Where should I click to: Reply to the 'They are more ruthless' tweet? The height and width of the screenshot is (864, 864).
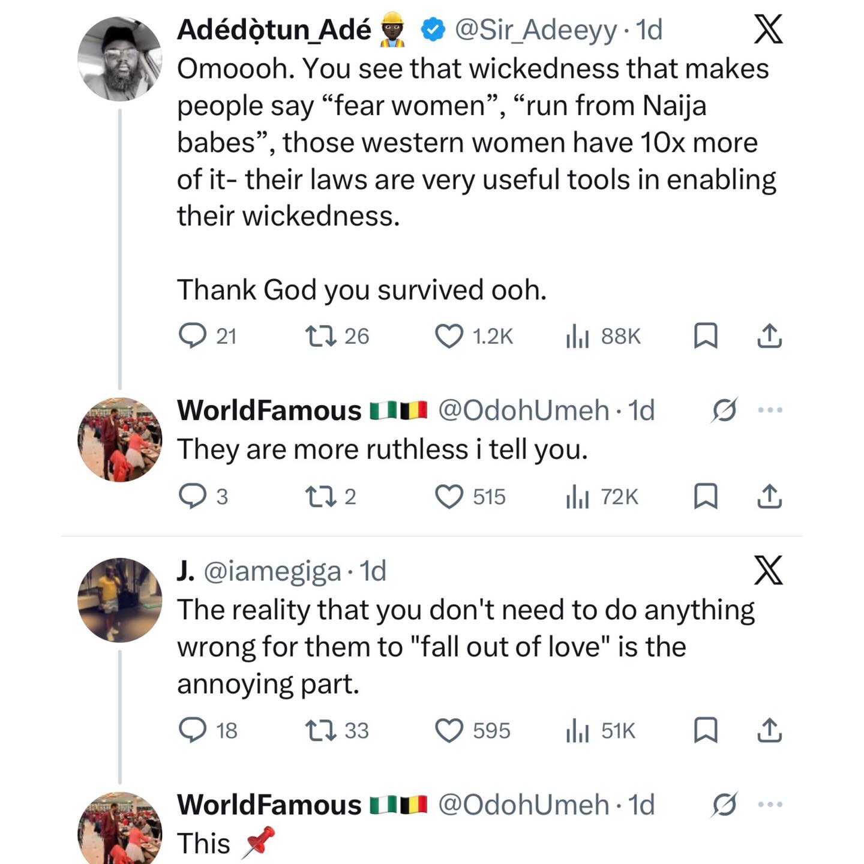[x=193, y=497]
